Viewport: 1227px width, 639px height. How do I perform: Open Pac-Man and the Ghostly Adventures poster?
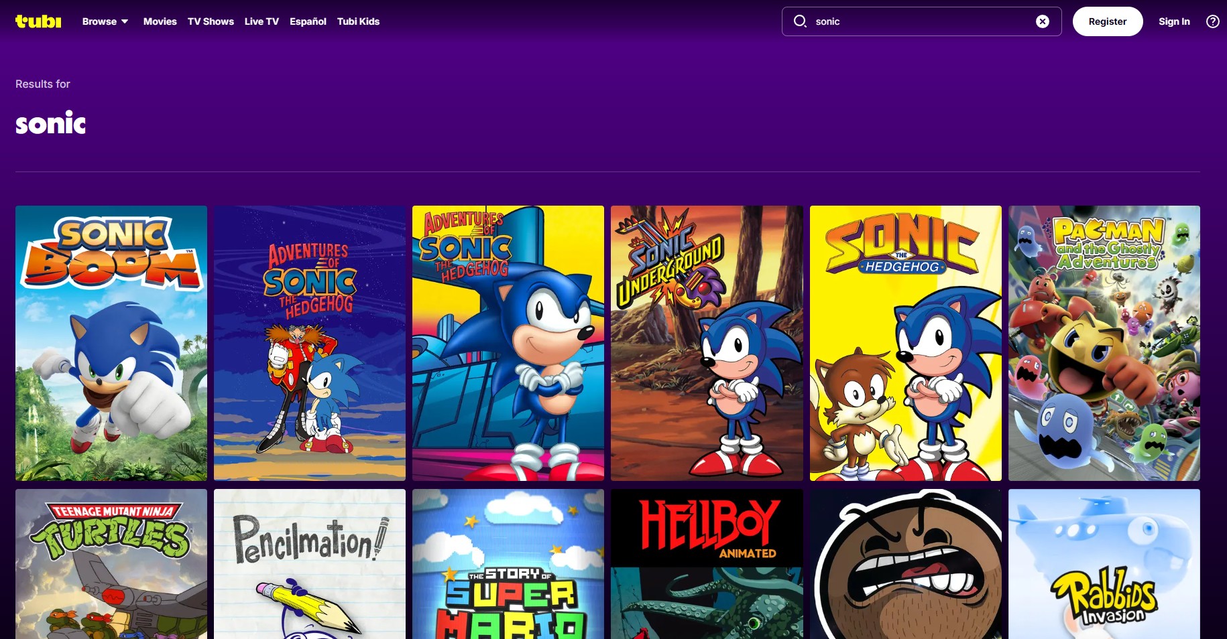pos(1104,343)
